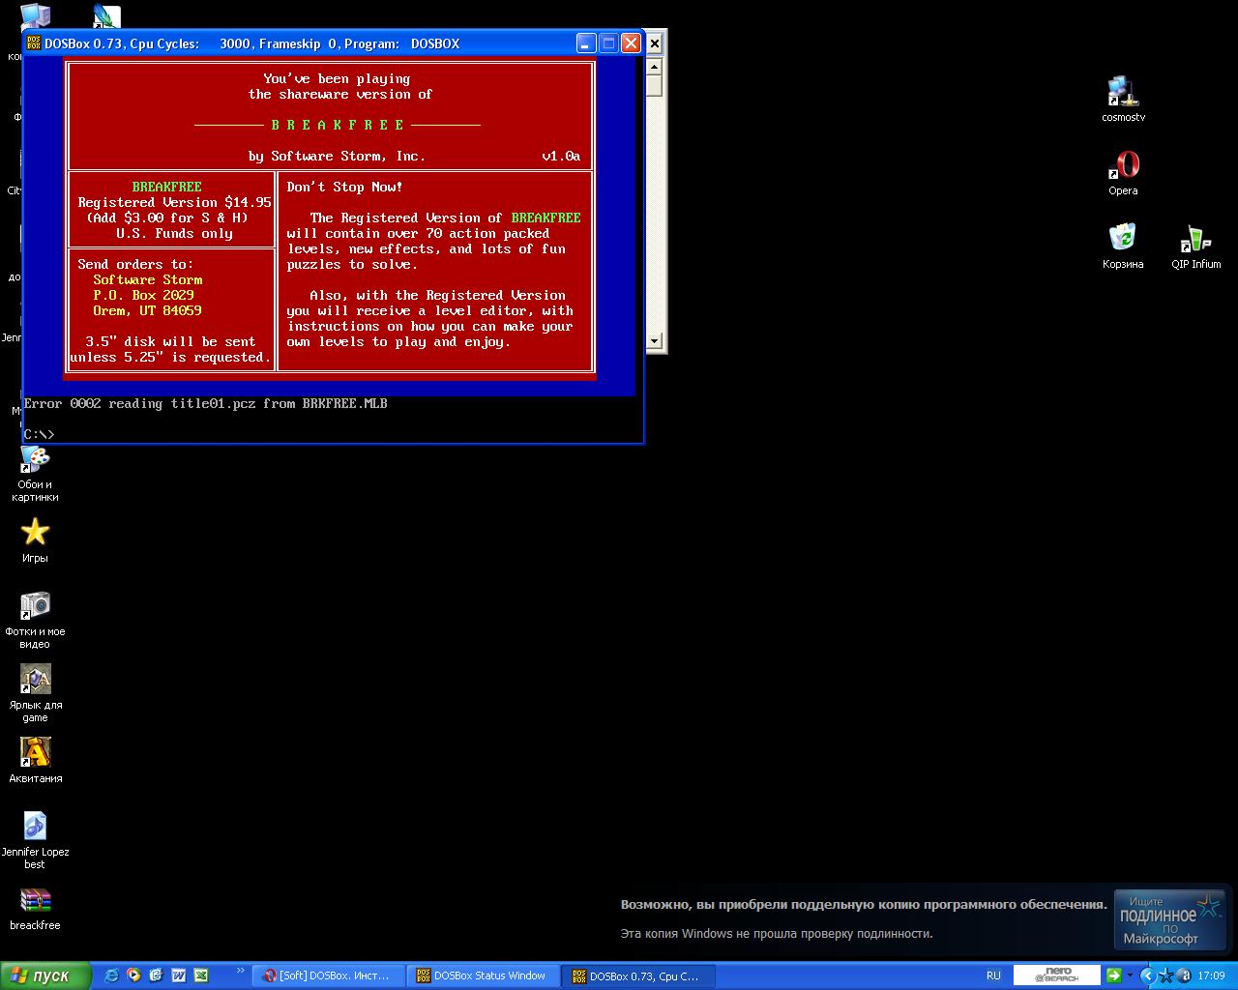Click the 'puzzles to solve.' line
Screen dimensions: 1238x990
352,264
